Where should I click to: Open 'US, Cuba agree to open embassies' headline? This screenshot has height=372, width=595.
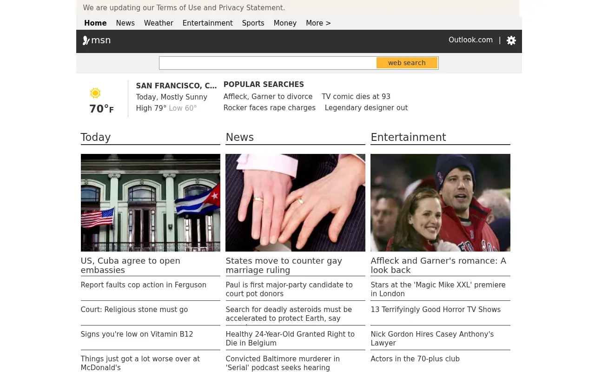131,266
